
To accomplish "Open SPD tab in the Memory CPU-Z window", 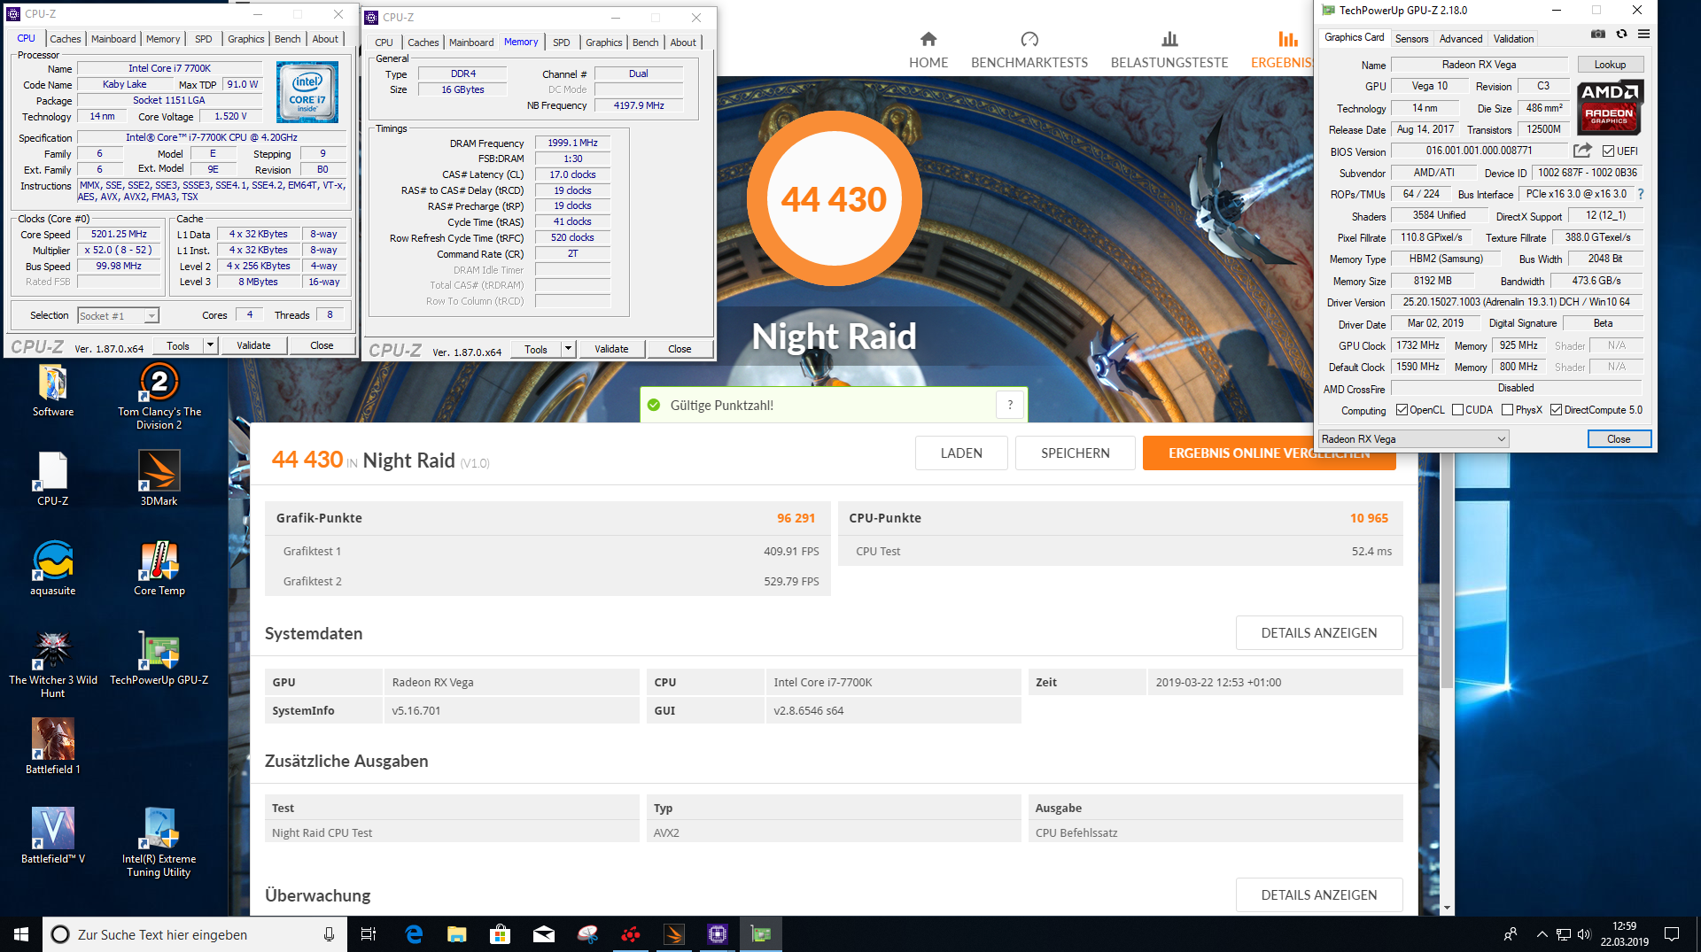I will click(x=562, y=43).
